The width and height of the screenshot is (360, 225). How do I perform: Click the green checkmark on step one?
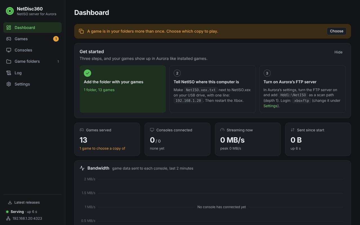[87, 73]
